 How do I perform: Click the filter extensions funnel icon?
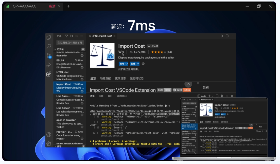(67, 36)
